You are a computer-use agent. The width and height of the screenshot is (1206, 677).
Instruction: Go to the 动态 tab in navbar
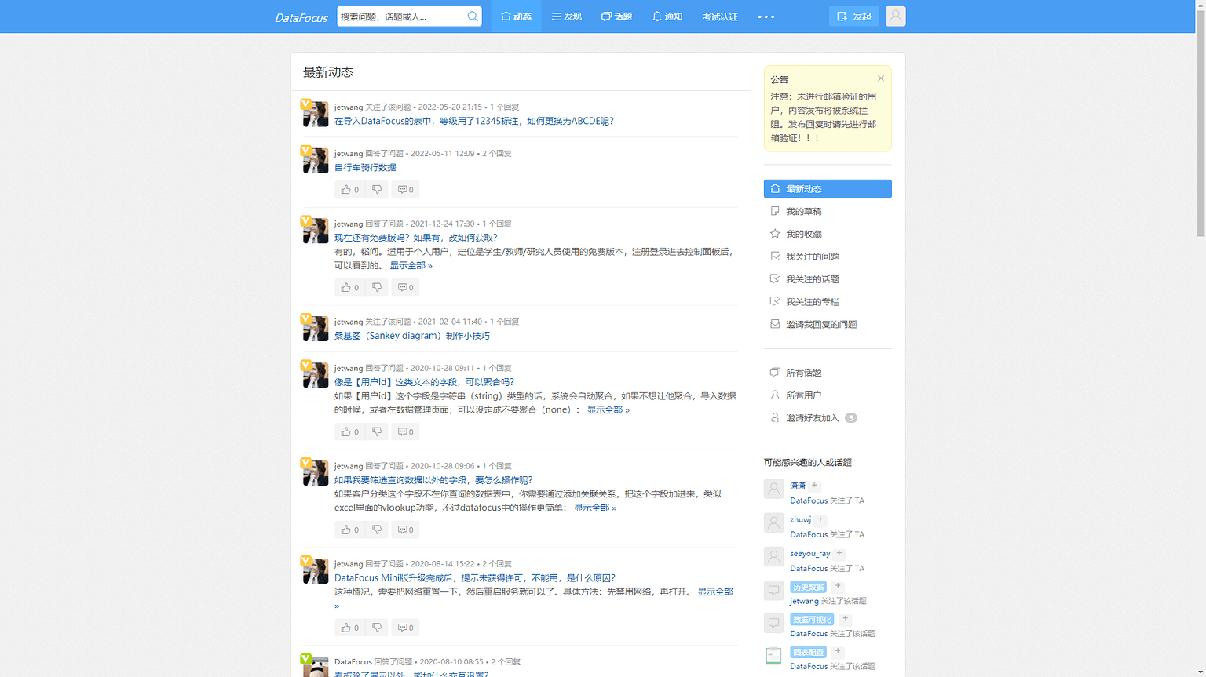pos(517,16)
